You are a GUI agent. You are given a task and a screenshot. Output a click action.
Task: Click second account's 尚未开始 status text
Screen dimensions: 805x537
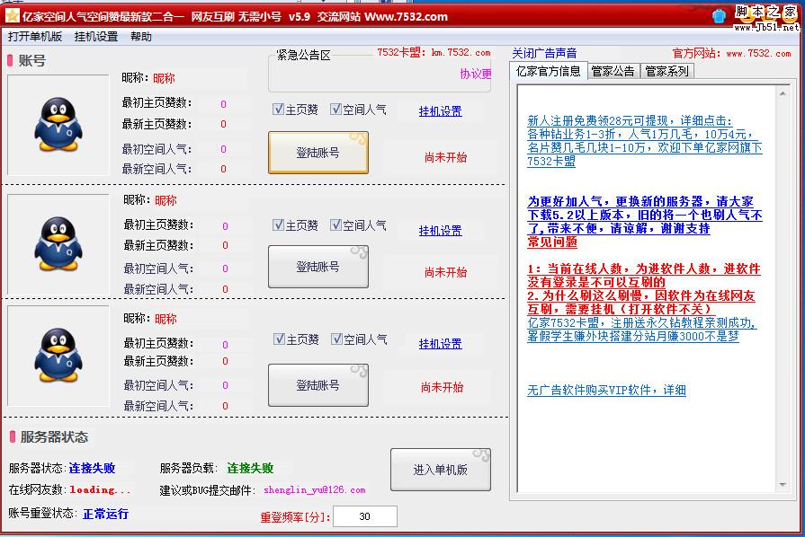point(445,272)
